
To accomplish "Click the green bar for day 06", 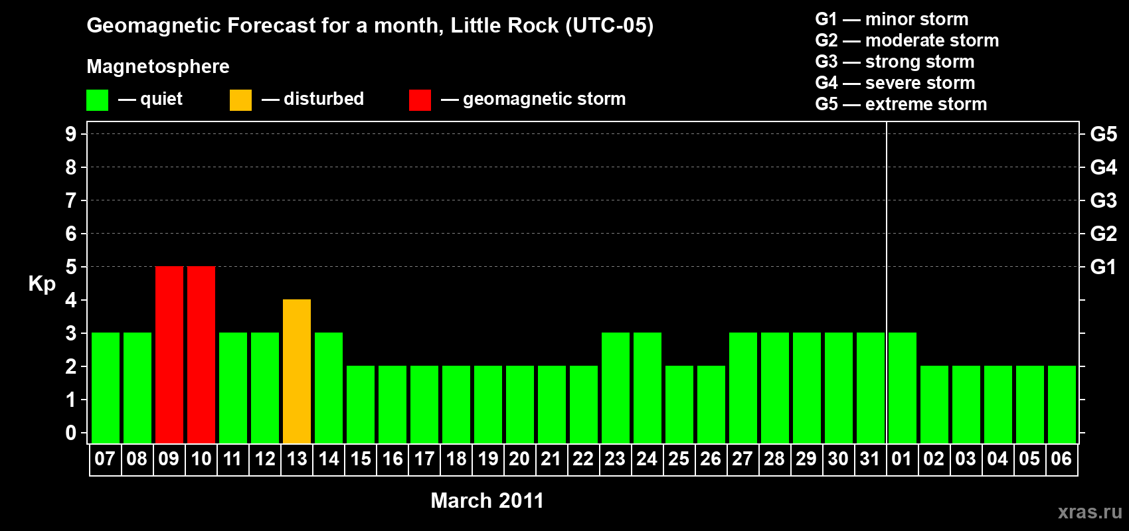I will 1062,405.
